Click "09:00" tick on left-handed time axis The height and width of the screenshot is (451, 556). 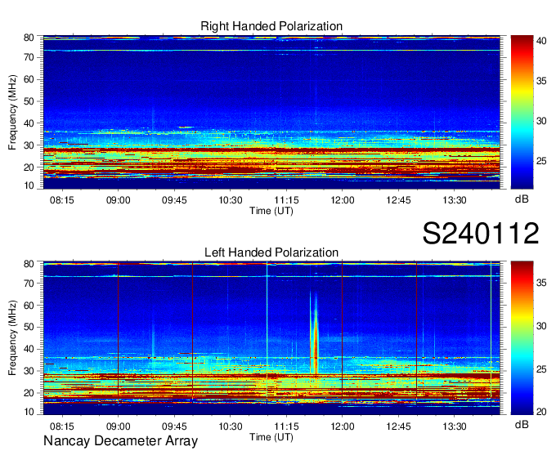click(118, 426)
